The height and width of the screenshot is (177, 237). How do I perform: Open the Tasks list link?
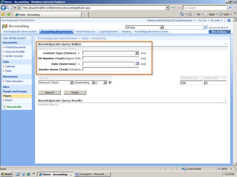point(8,71)
